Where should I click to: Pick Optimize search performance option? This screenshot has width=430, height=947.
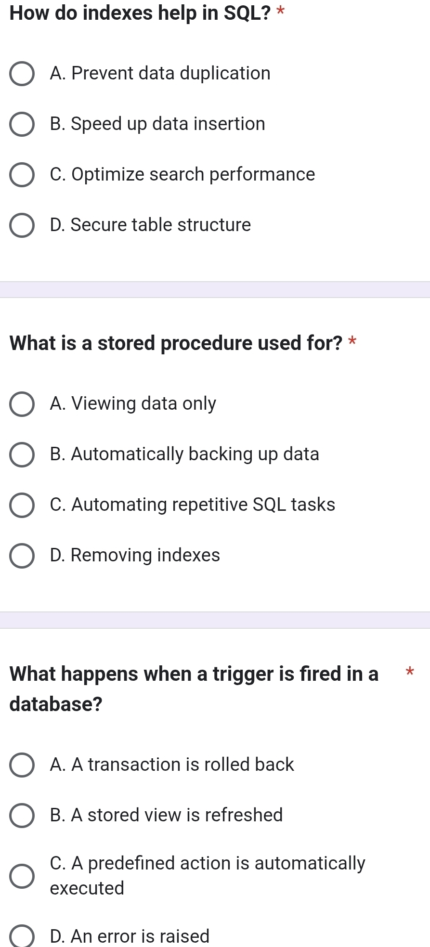(22, 175)
